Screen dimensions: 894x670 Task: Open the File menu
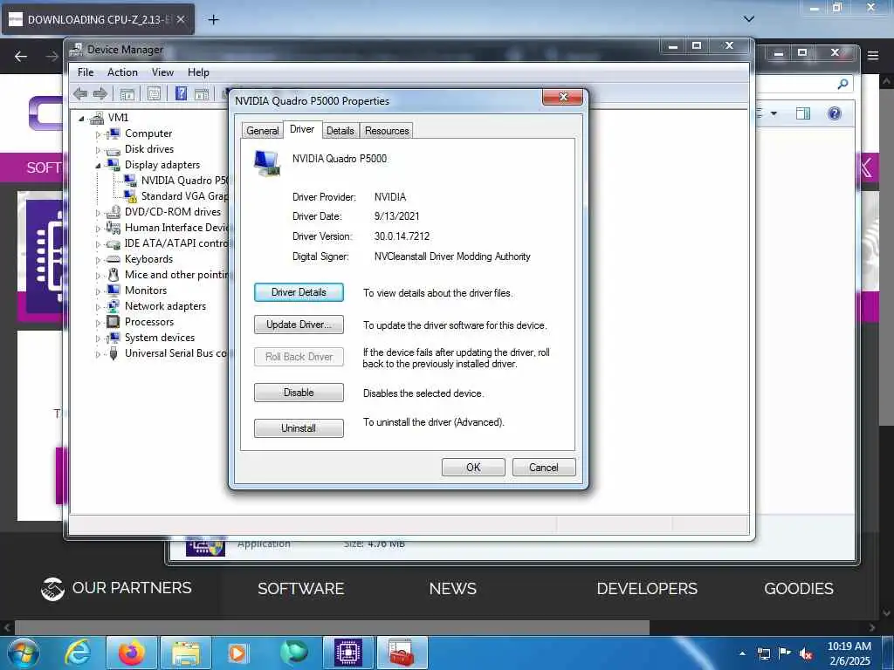[x=86, y=72]
